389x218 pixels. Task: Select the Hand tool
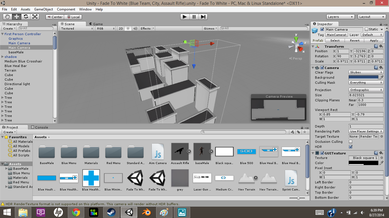point(8,17)
